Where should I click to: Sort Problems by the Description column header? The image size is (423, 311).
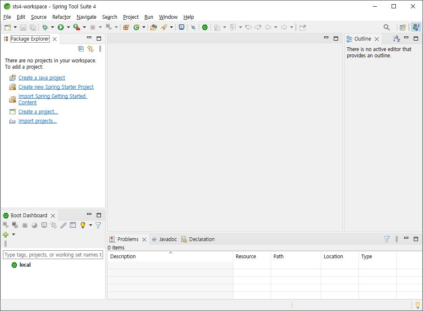(170, 256)
